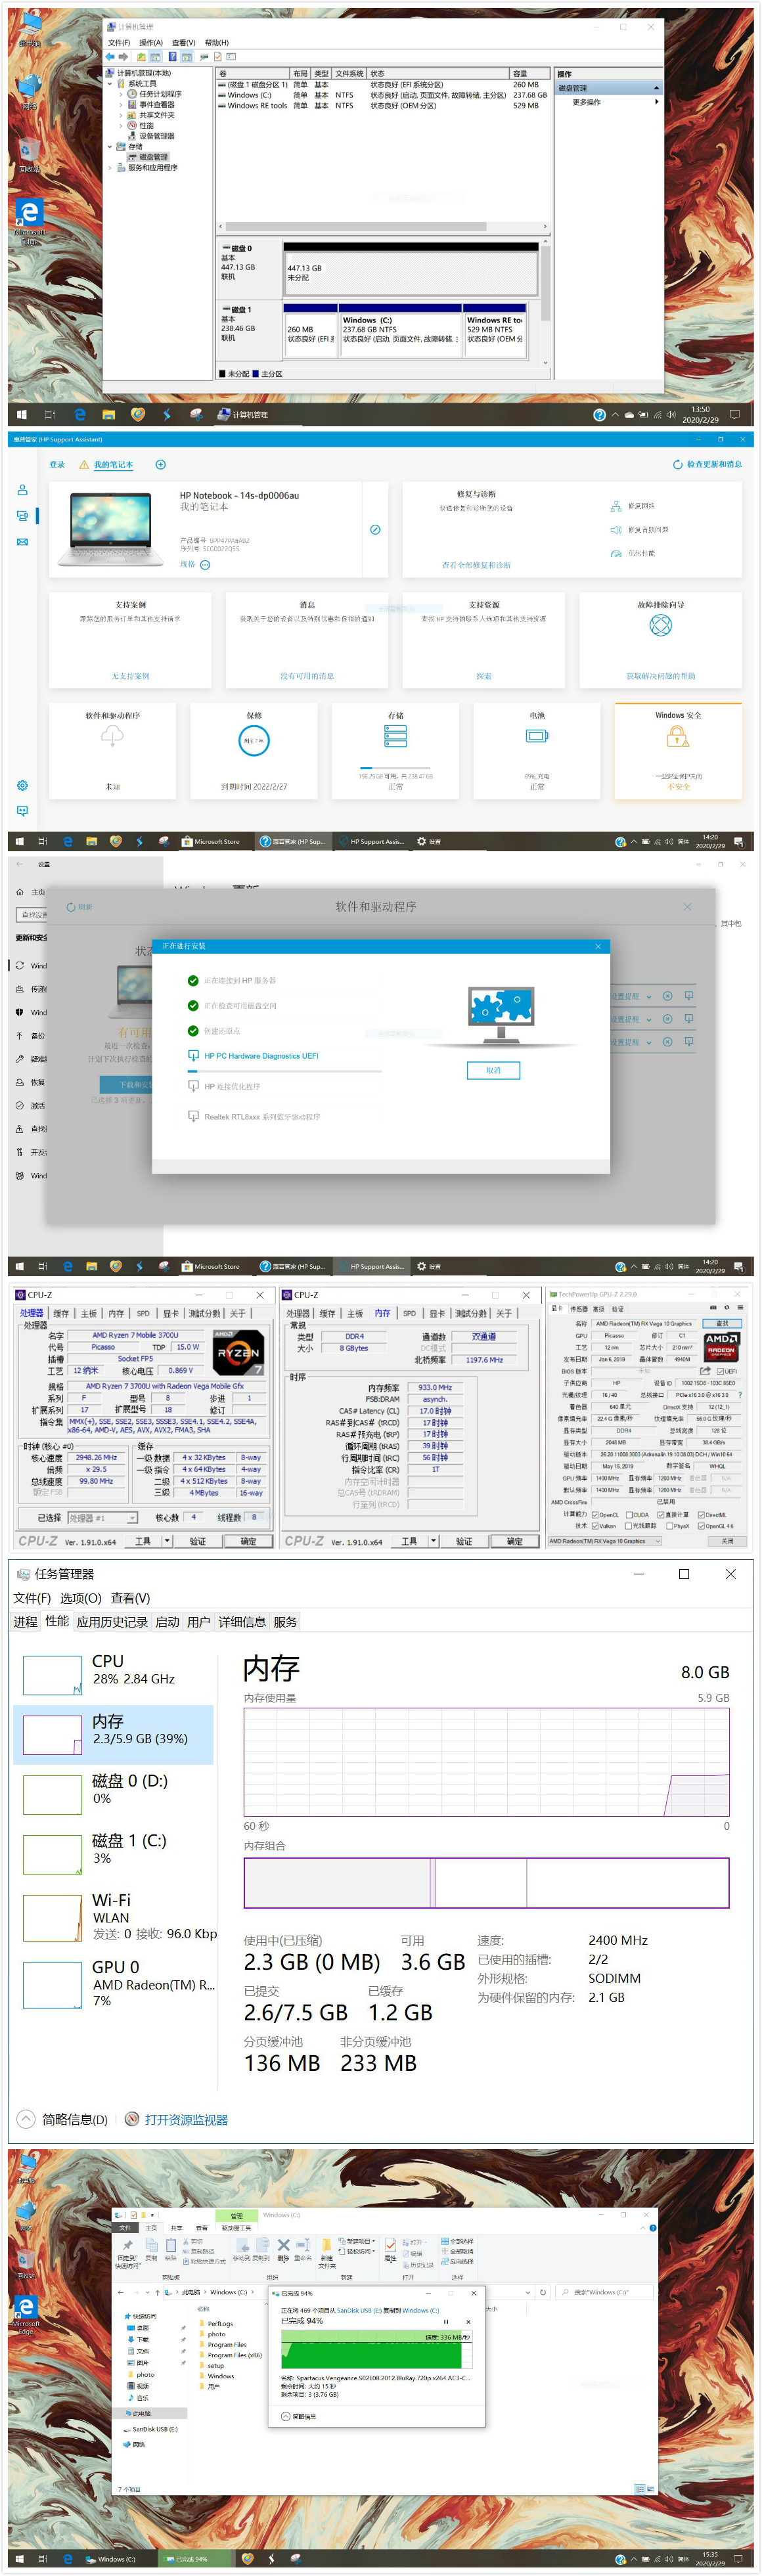Collapse the 存储 tree node
This screenshot has width=762, height=2576.
pyautogui.click(x=110, y=146)
